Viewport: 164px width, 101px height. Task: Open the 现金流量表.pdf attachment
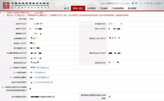pos(39,78)
